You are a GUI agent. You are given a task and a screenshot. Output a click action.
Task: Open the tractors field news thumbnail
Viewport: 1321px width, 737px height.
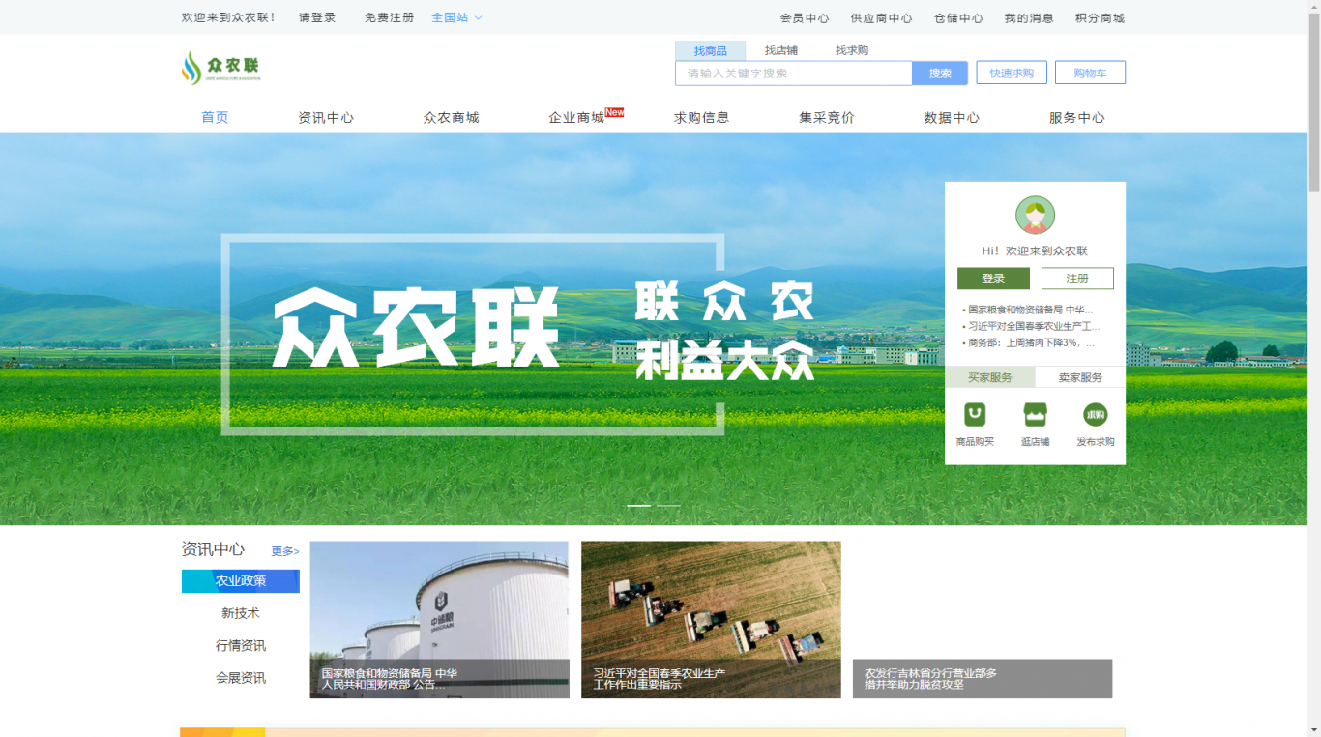[x=711, y=619]
